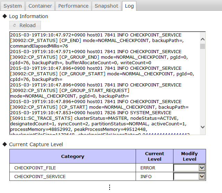Go to the Performance tab
Image resolution: width=222 pixels, height=193 pixels.
73,6
